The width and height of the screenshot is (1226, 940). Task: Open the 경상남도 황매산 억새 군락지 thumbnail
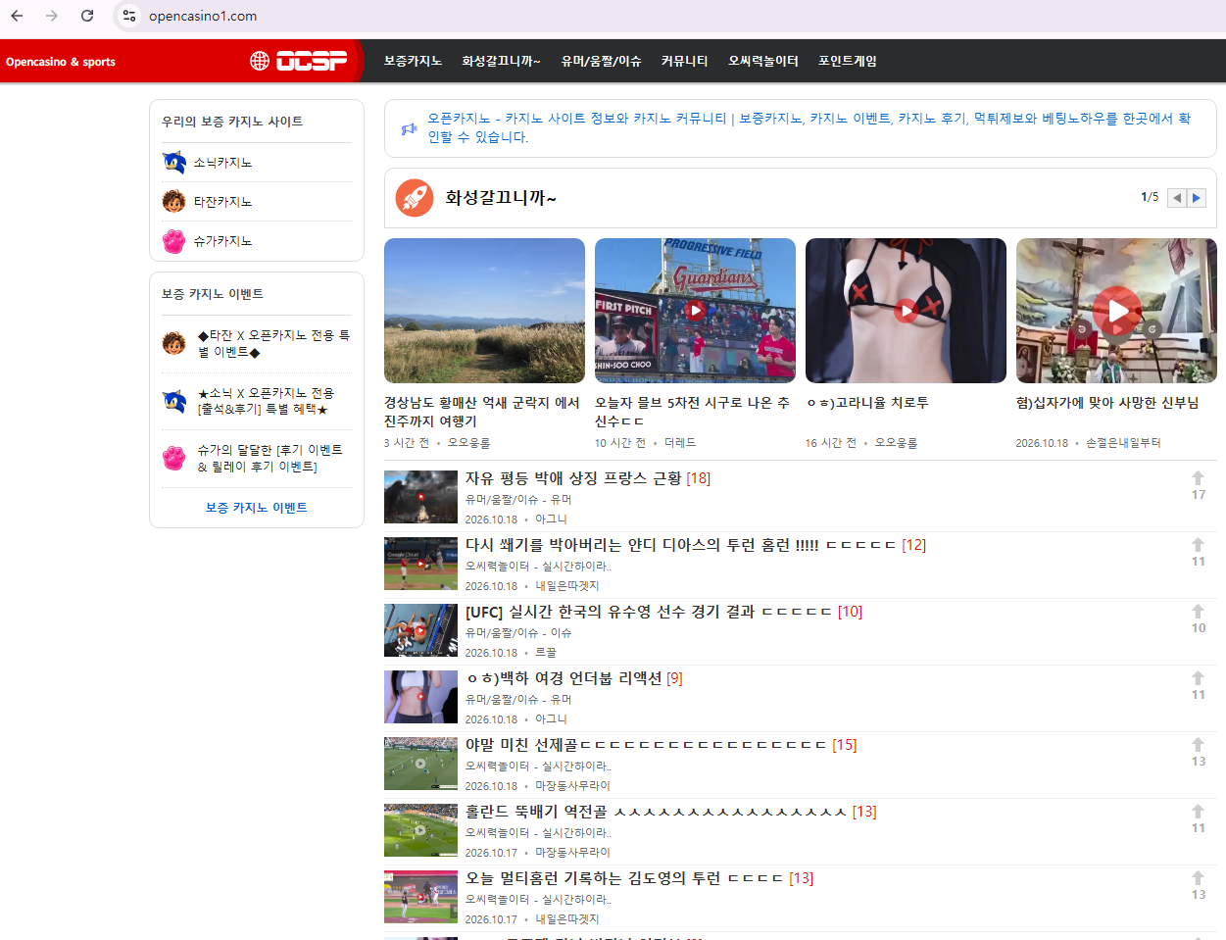click(484, 311)
